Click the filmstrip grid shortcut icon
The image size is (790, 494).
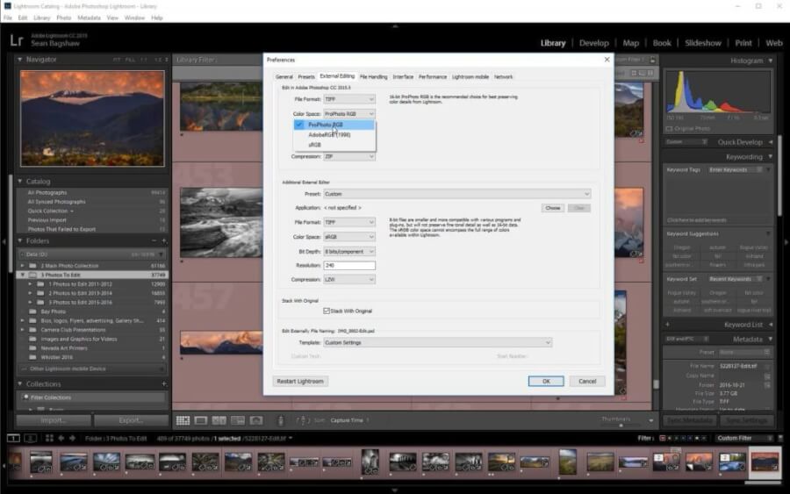coord(49,438)
